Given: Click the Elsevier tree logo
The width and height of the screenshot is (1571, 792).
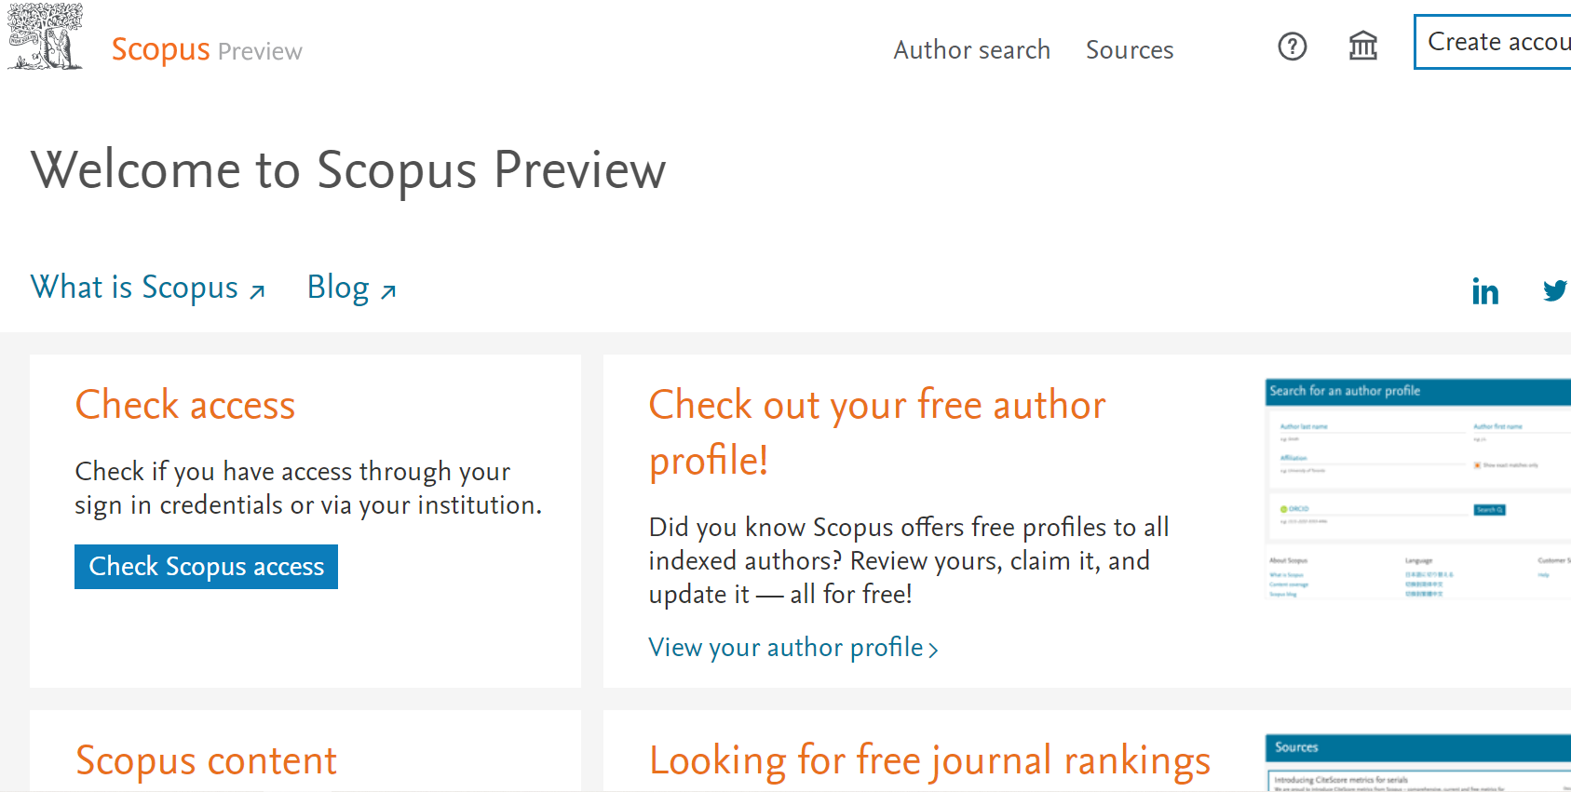Looking at the screenshot, I should [45, 37].
